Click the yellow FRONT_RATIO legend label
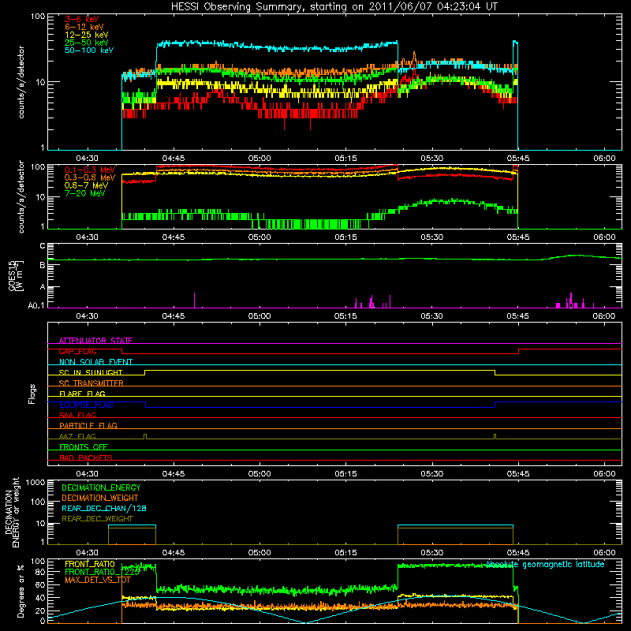 (90, 564)
